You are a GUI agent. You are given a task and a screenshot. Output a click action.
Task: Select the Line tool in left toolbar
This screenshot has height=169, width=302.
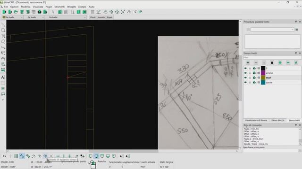coord(3,25)
